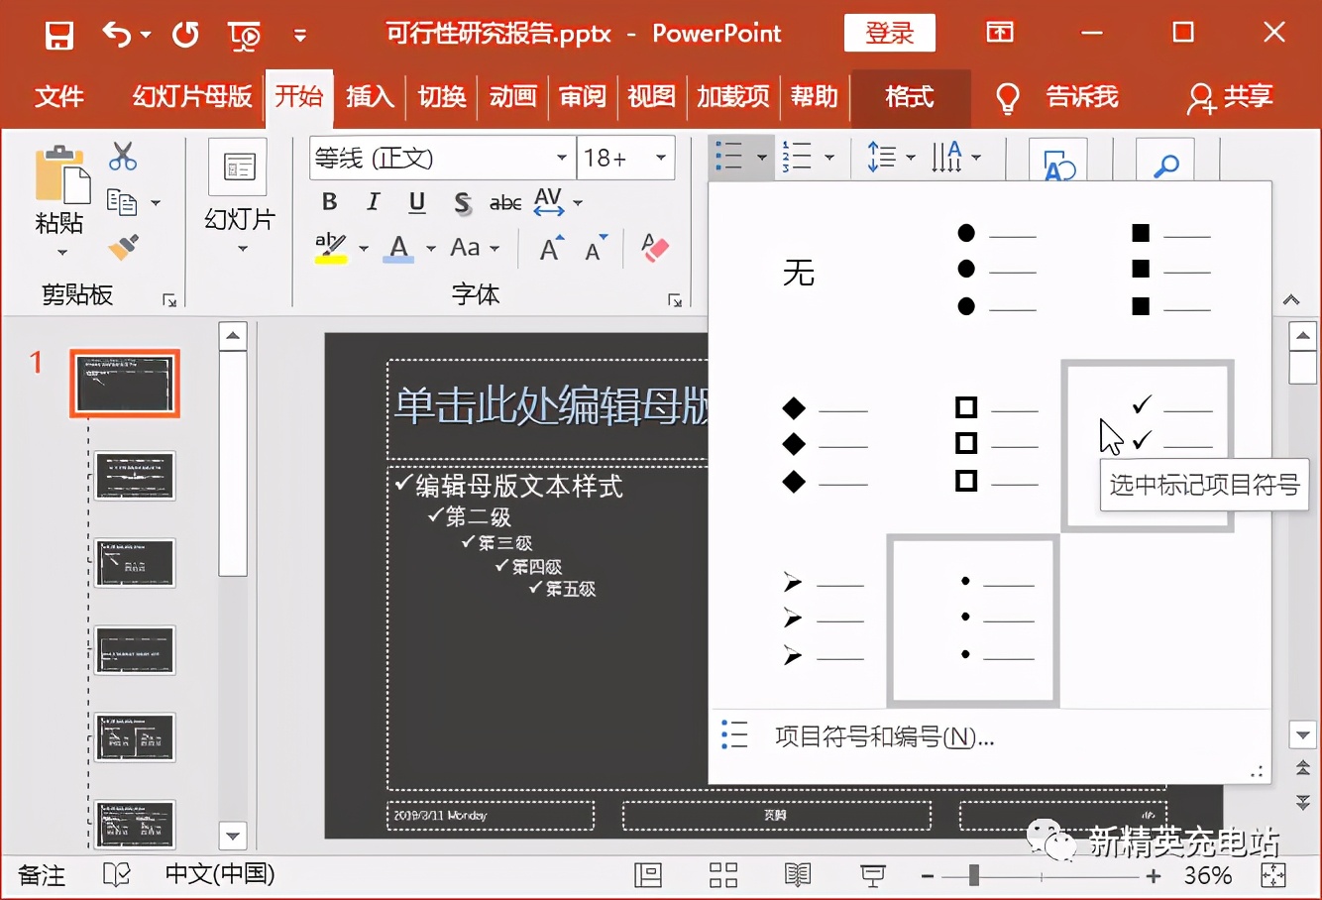Switch to Slide Sorter view in status bar
The width and height of the screenshot is (1322, 900).
pos(722,875)
